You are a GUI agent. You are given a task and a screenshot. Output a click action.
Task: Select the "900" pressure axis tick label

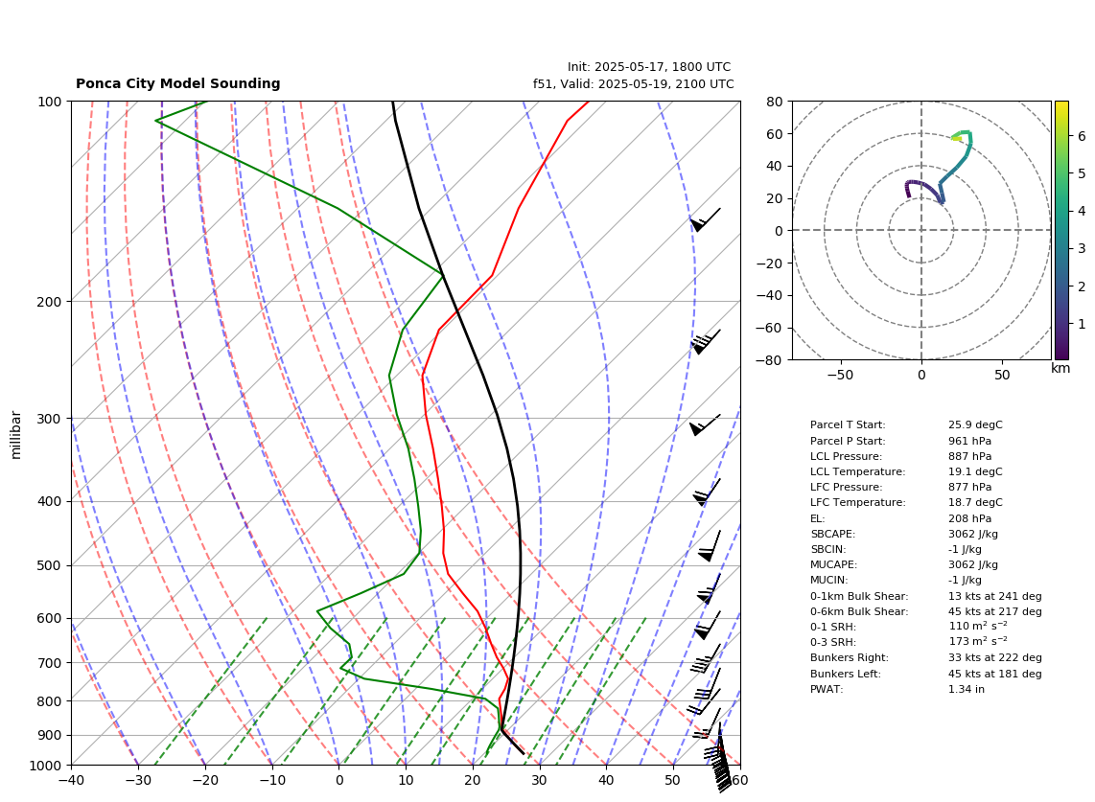click(x=50, y=736)
